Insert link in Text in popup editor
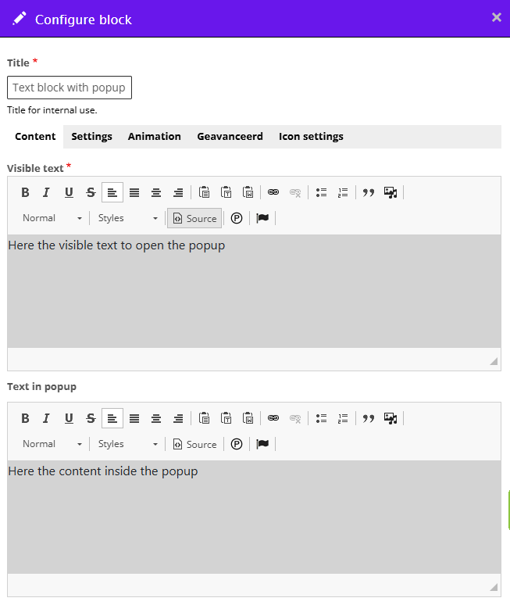 (x=273, y=418)
